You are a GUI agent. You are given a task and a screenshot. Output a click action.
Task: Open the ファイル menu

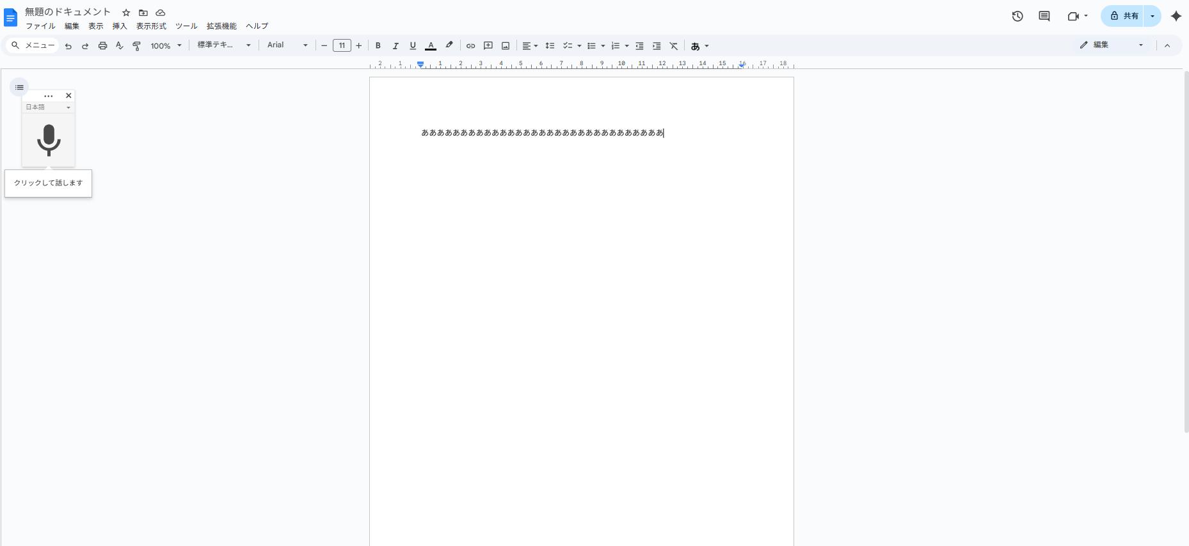[40, 26]
